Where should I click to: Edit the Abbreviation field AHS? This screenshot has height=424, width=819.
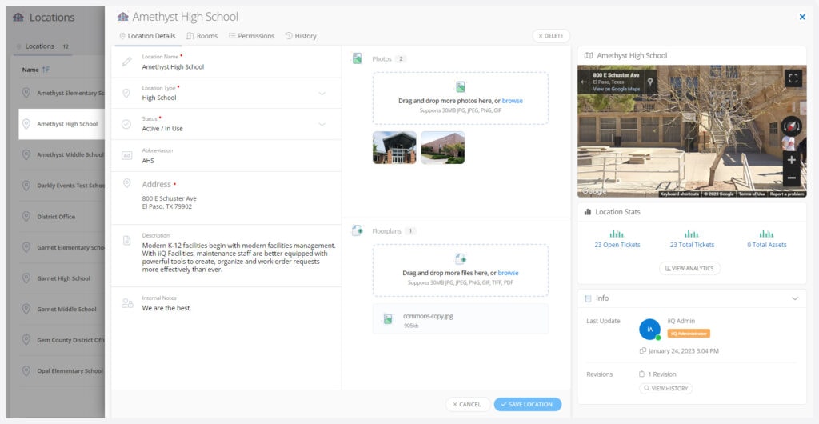point(226,156)
